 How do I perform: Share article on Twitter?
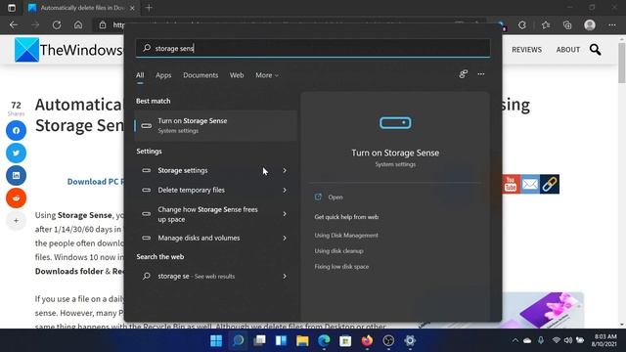point(16,153)
